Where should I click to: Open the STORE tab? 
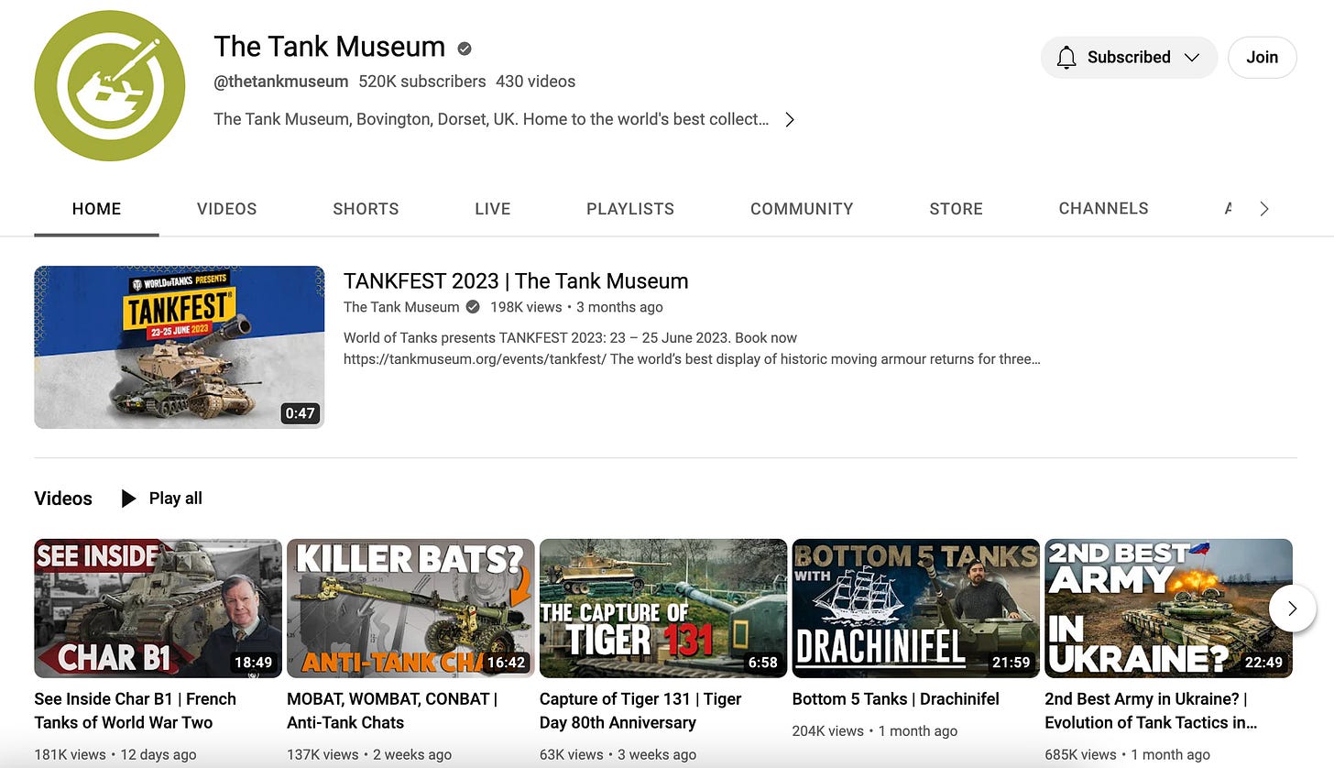pos(956,209)
